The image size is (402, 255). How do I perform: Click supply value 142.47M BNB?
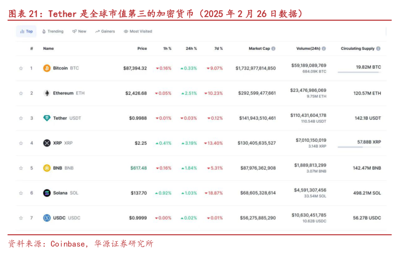click(367, 168)
